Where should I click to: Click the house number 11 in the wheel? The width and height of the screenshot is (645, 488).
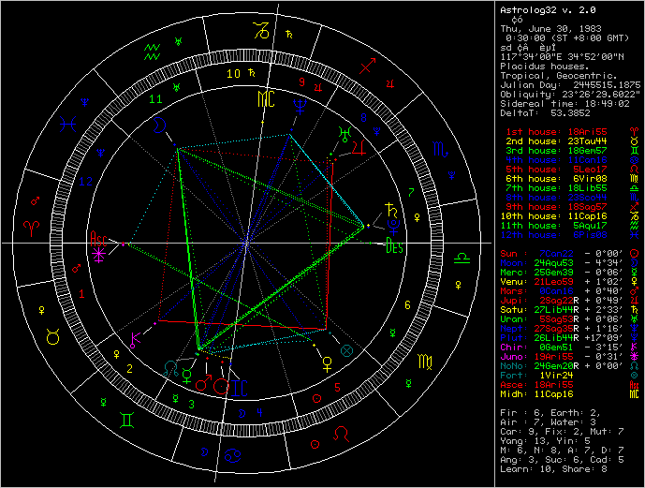(x=155, y=99)
